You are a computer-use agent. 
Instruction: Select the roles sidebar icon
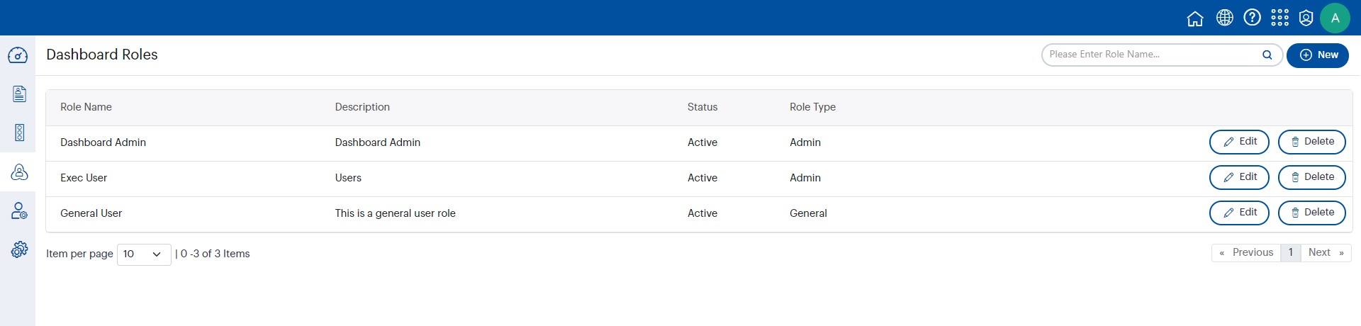[x=19, y=172]
